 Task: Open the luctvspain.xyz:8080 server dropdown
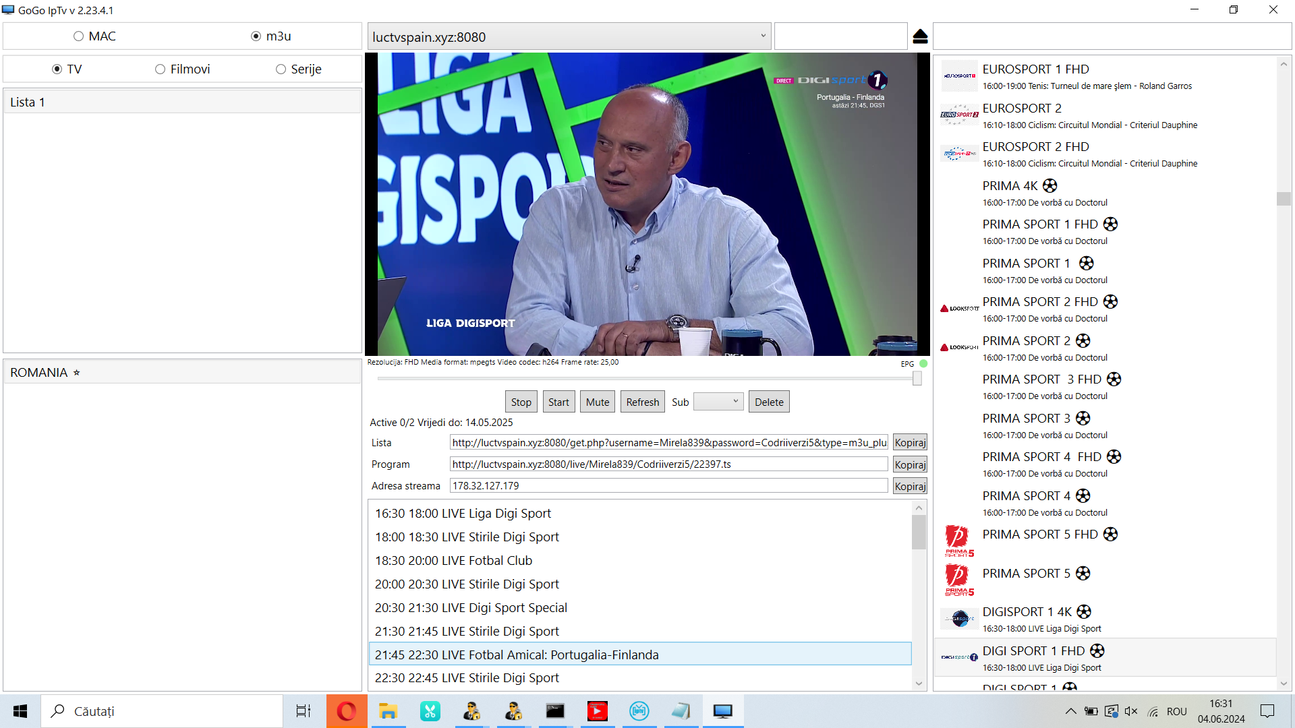point(569,36)
